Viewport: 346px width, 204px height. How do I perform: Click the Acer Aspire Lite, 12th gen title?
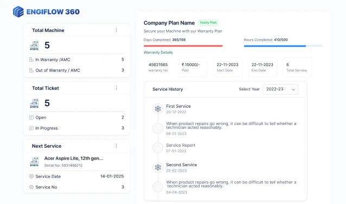pyautogui.click(x=74, y=159)
